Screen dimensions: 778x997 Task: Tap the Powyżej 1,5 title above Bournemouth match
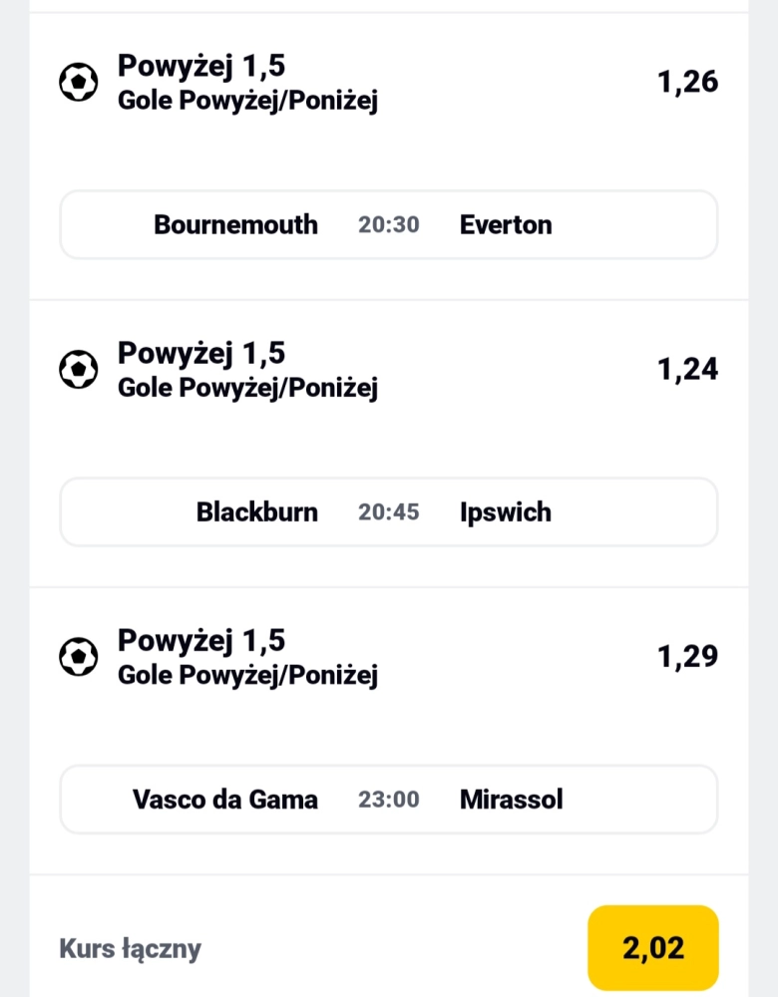(x=201, y=66)
